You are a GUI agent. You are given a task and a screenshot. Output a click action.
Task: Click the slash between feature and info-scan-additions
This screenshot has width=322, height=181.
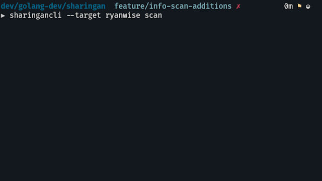tap(146, 7)
